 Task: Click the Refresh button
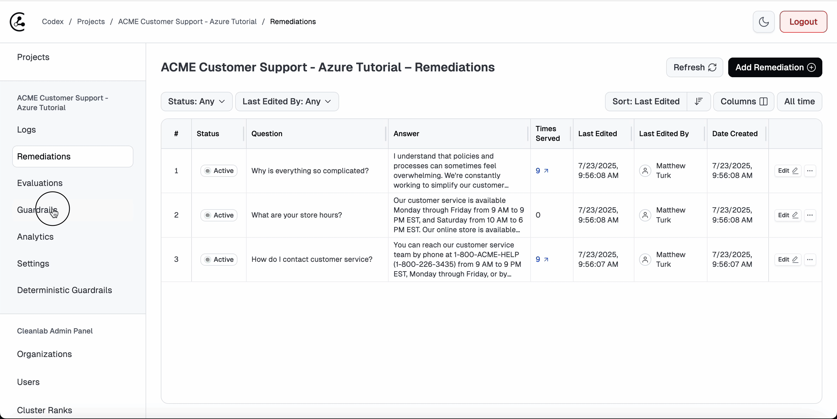695,67
